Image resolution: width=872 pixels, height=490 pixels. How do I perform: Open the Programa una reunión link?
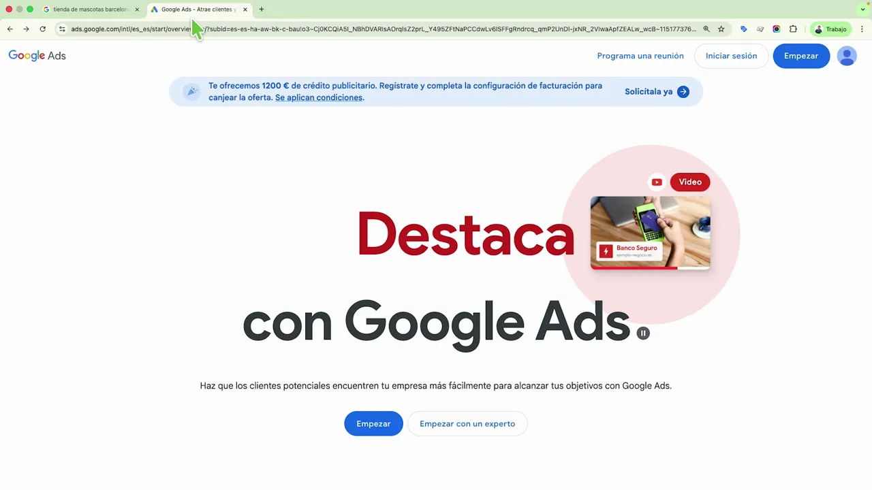click(x=640, y=56)
